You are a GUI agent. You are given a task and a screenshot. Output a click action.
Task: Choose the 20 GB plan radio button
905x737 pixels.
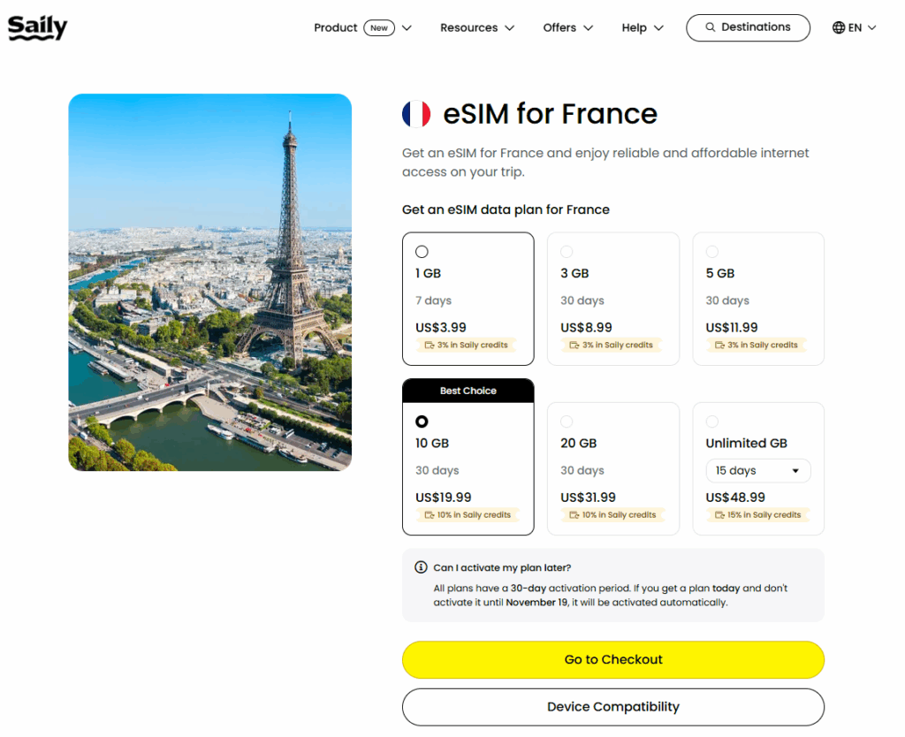(567, 422)
